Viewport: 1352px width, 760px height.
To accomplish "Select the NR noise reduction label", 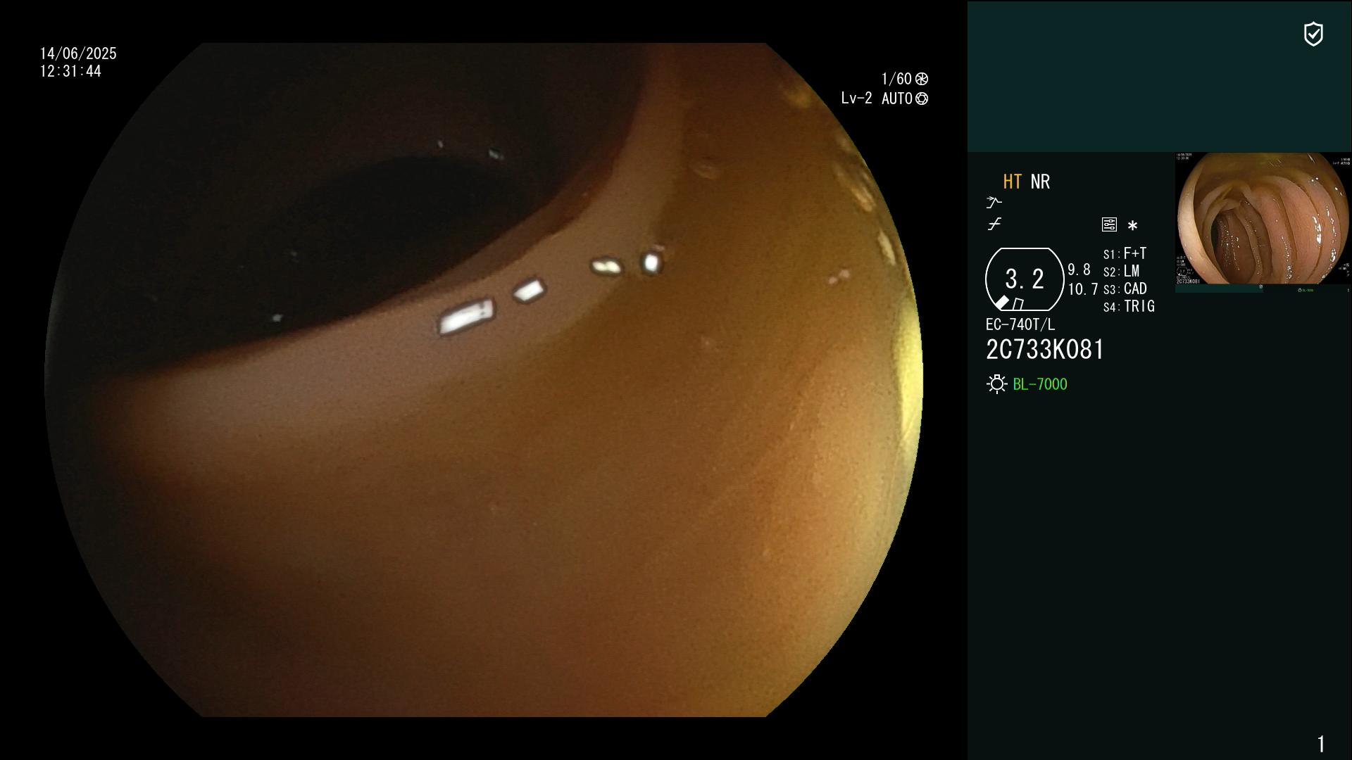I will click(1040, 182).
